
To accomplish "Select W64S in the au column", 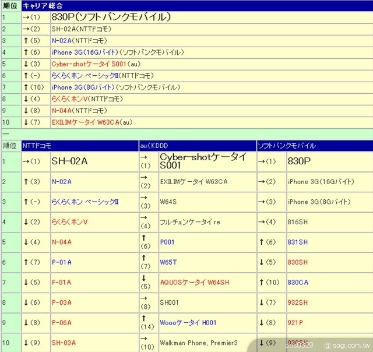I will coord(168,202).
